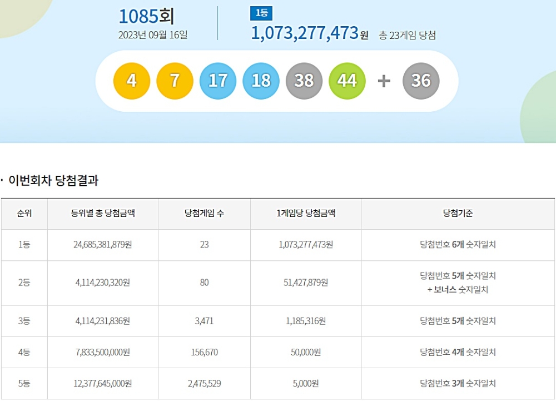
Task: Click the per-game amount 51,427,879원
Action: [x=306, y=283]
